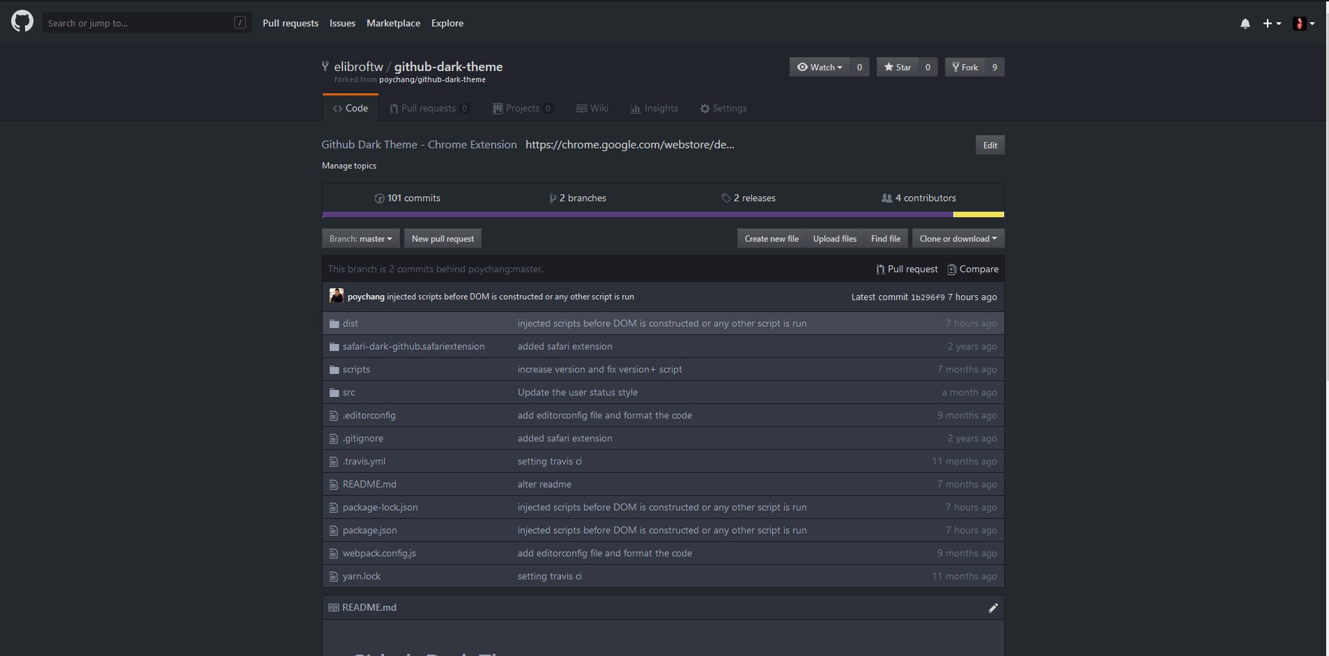Viewport: 1329px width, 656px height.
Task: Click Pull request link in branch bar
Action: [907, 269]
